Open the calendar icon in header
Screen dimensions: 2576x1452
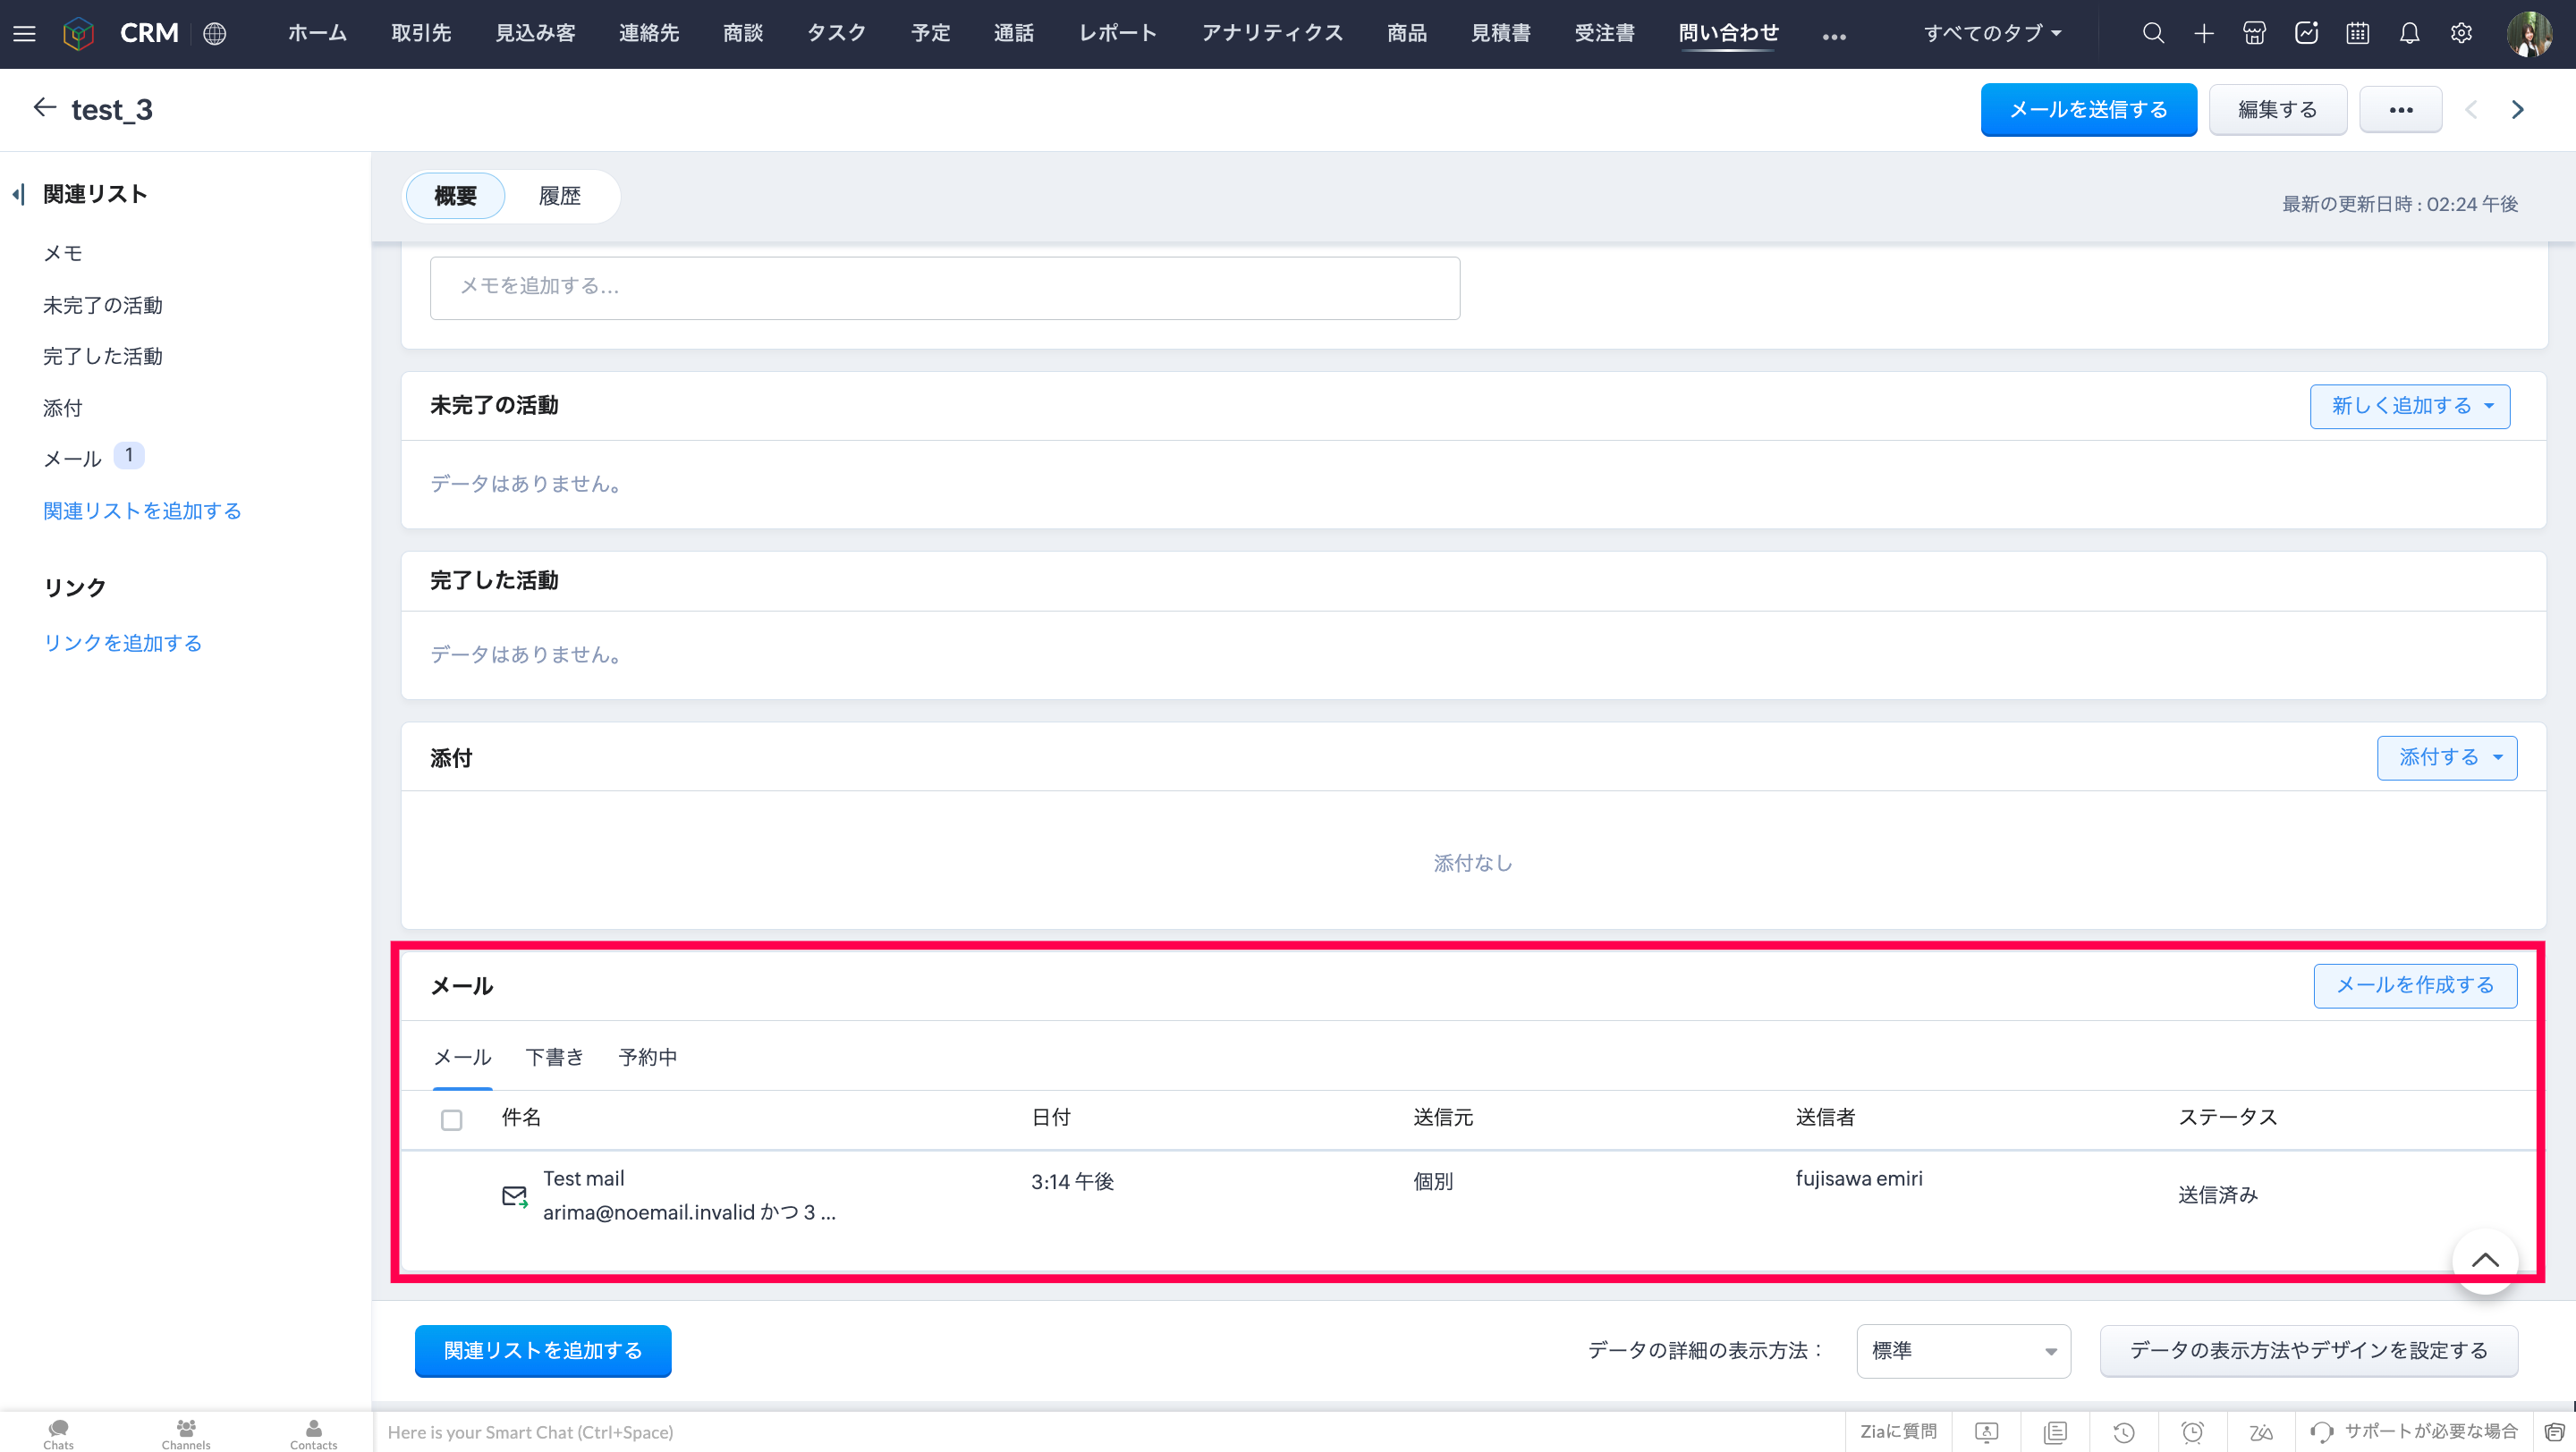point(2357,33)
